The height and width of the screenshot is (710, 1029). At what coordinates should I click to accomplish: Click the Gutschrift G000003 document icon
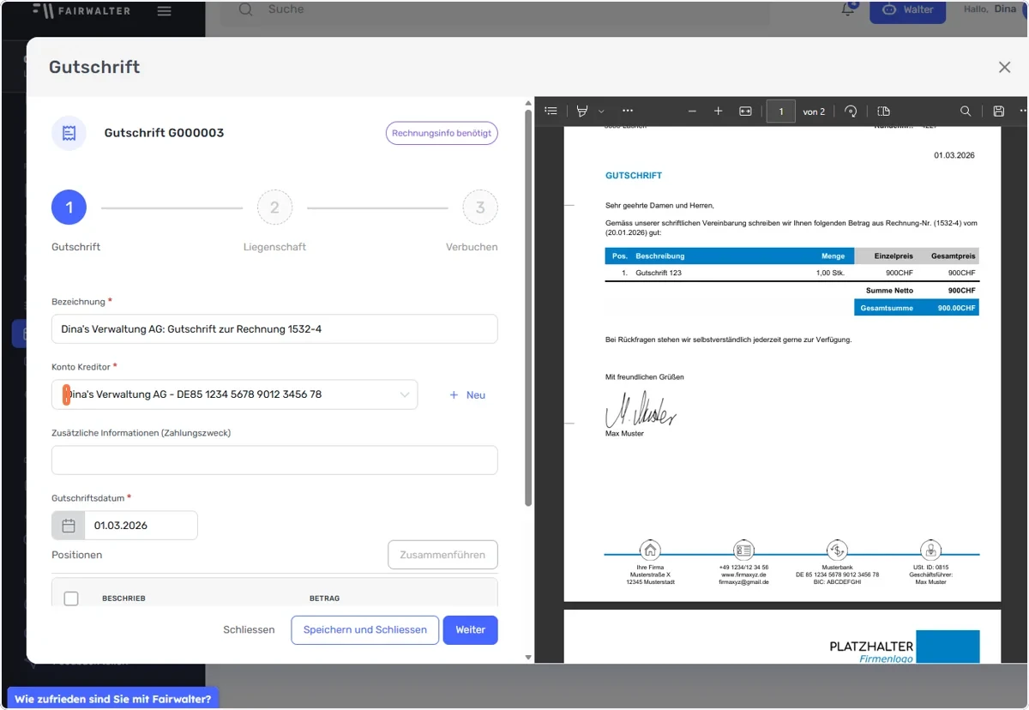[69, 133]
